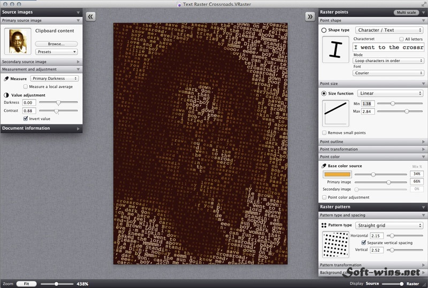
Task: Open the Character / Text shape dropdown
Action: coord(389,30)
